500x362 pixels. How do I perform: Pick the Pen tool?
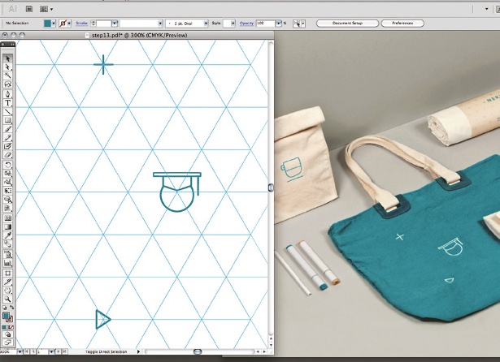7,94
